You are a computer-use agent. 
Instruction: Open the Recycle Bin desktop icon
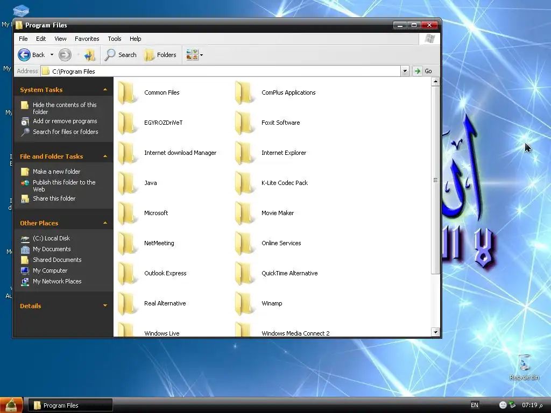tap(524, 363)
